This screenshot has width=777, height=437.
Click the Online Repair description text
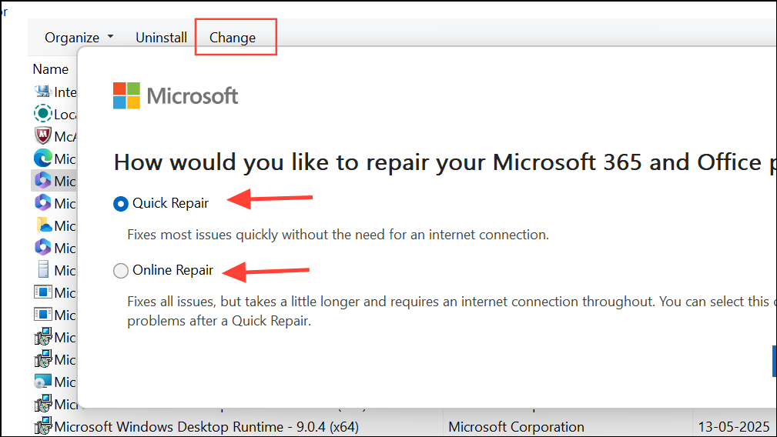[447, 302]
